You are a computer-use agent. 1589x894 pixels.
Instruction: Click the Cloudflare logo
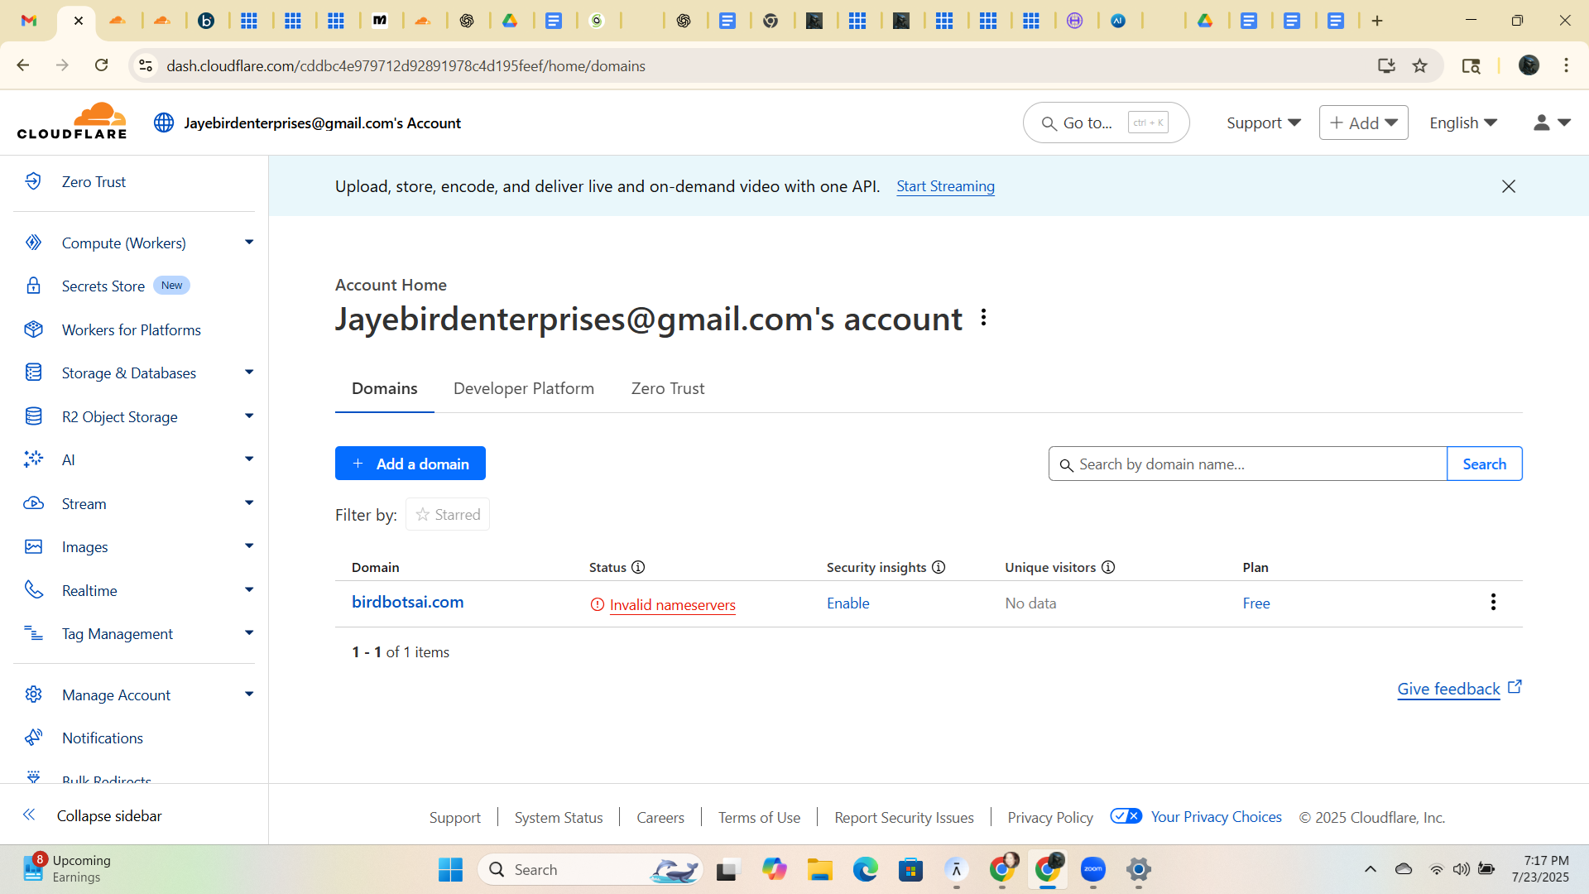72,122
